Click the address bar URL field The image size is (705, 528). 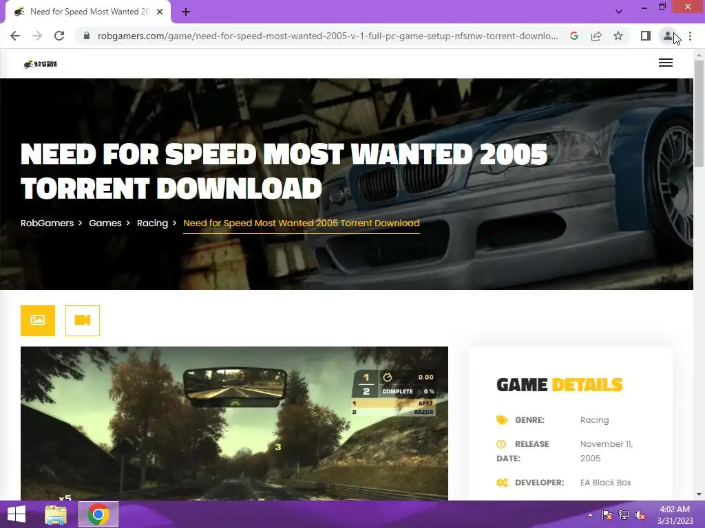327,36
